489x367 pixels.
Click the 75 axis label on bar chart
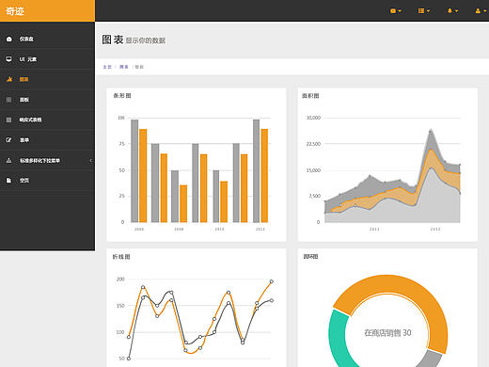click(121, 144)
